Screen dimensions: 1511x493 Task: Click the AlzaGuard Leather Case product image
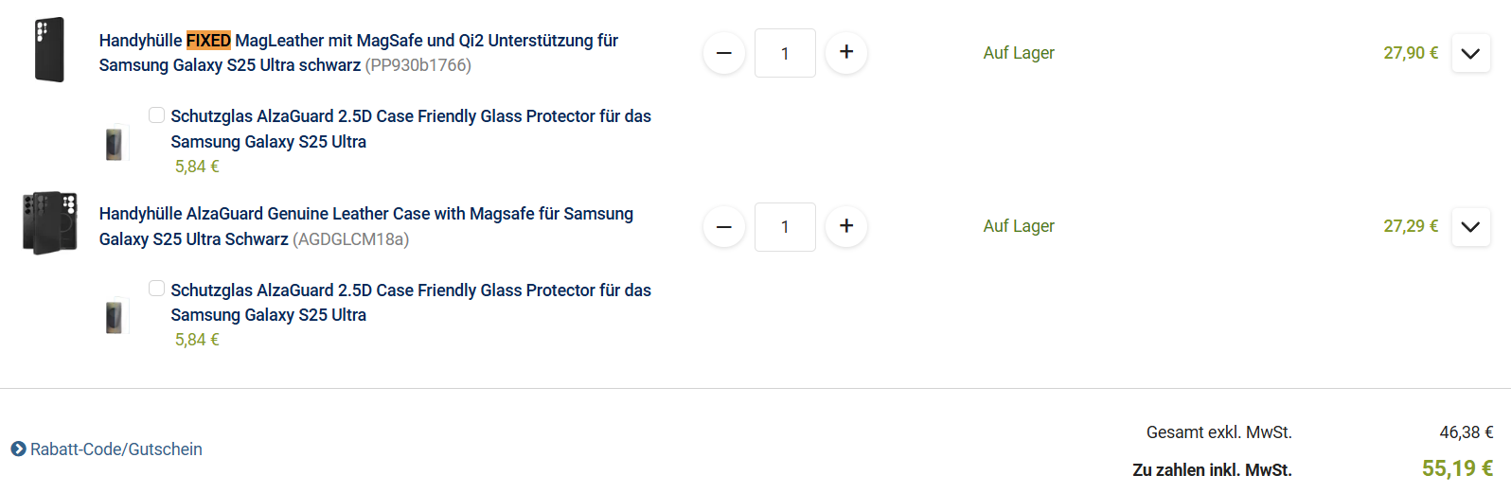click(49, 223)
